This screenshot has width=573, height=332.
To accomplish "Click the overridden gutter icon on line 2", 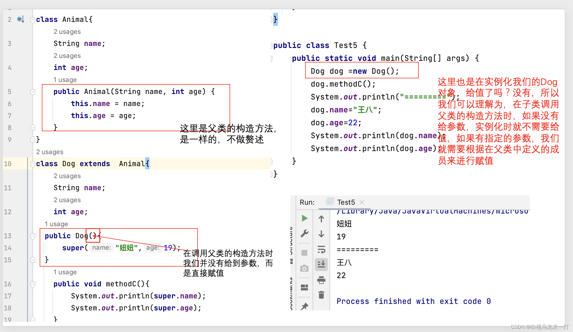I will click(x=20, y=19).
